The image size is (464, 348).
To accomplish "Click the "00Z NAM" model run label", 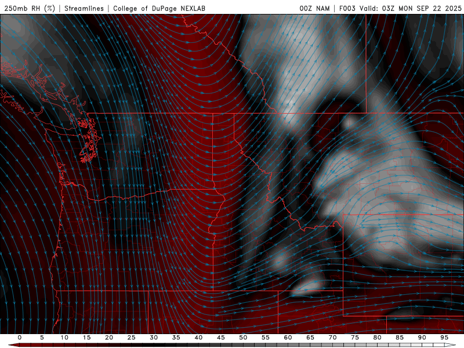I will coord(314,8).
